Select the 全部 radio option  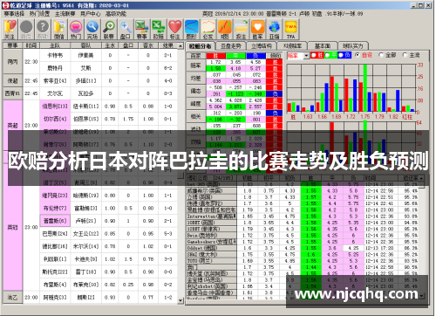(381, 55)
